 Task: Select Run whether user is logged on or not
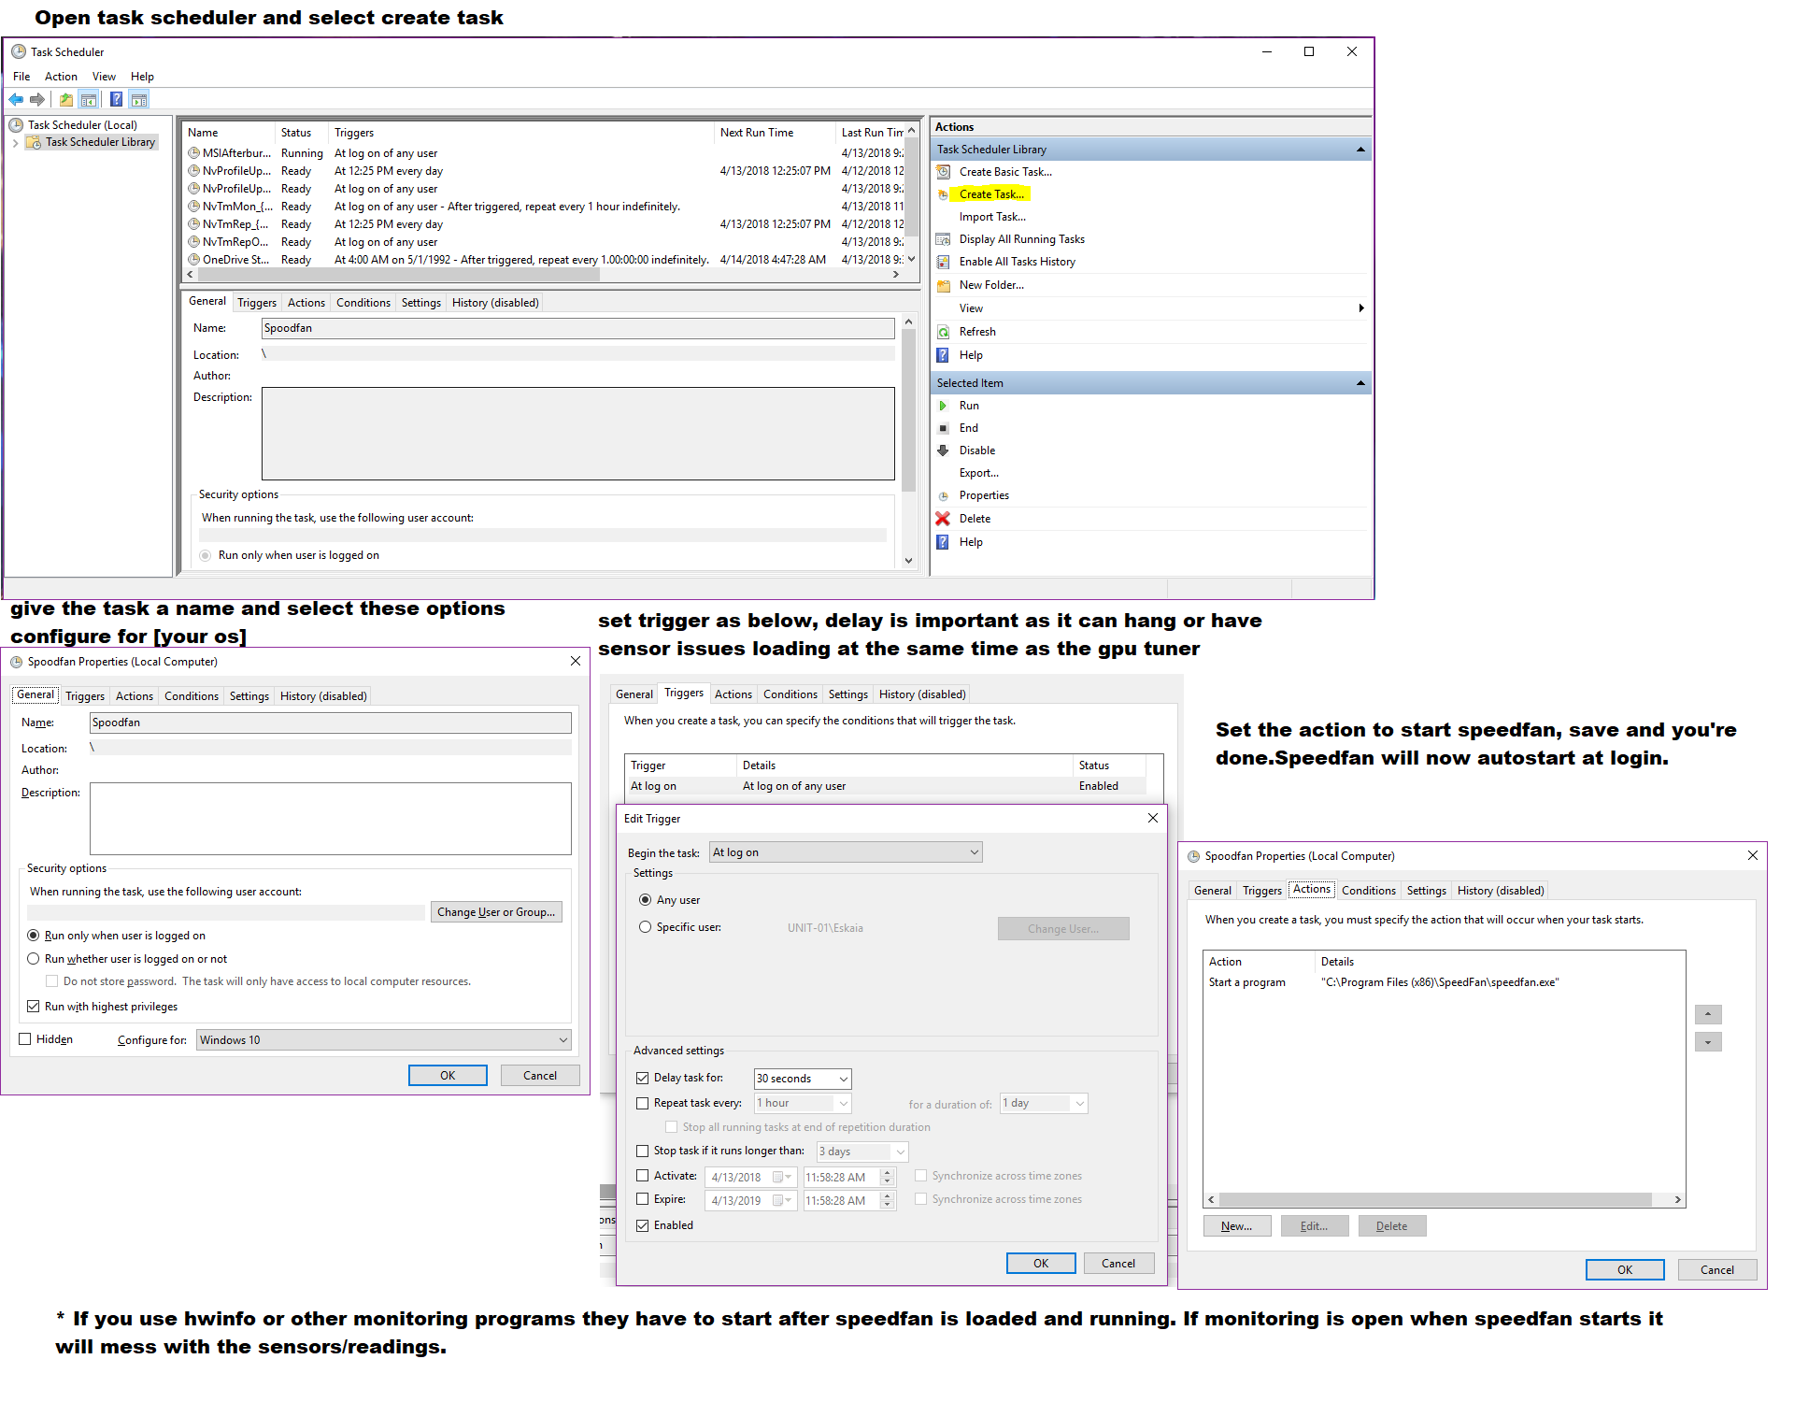click(34, 959)
